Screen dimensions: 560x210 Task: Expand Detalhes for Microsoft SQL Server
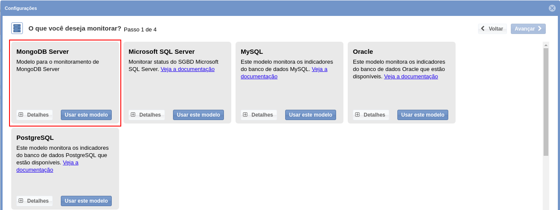(147, 115)
